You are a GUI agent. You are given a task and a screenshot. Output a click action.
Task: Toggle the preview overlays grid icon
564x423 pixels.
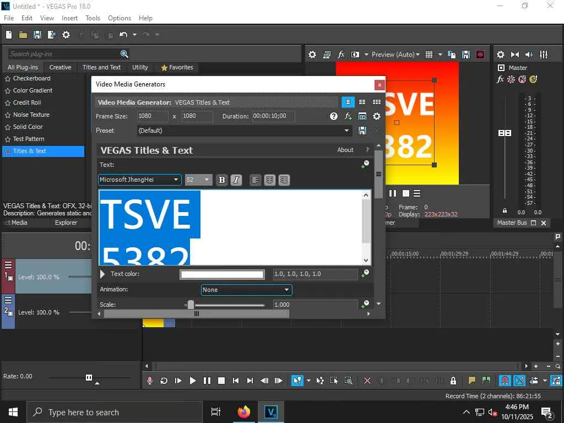pos(429,55)
